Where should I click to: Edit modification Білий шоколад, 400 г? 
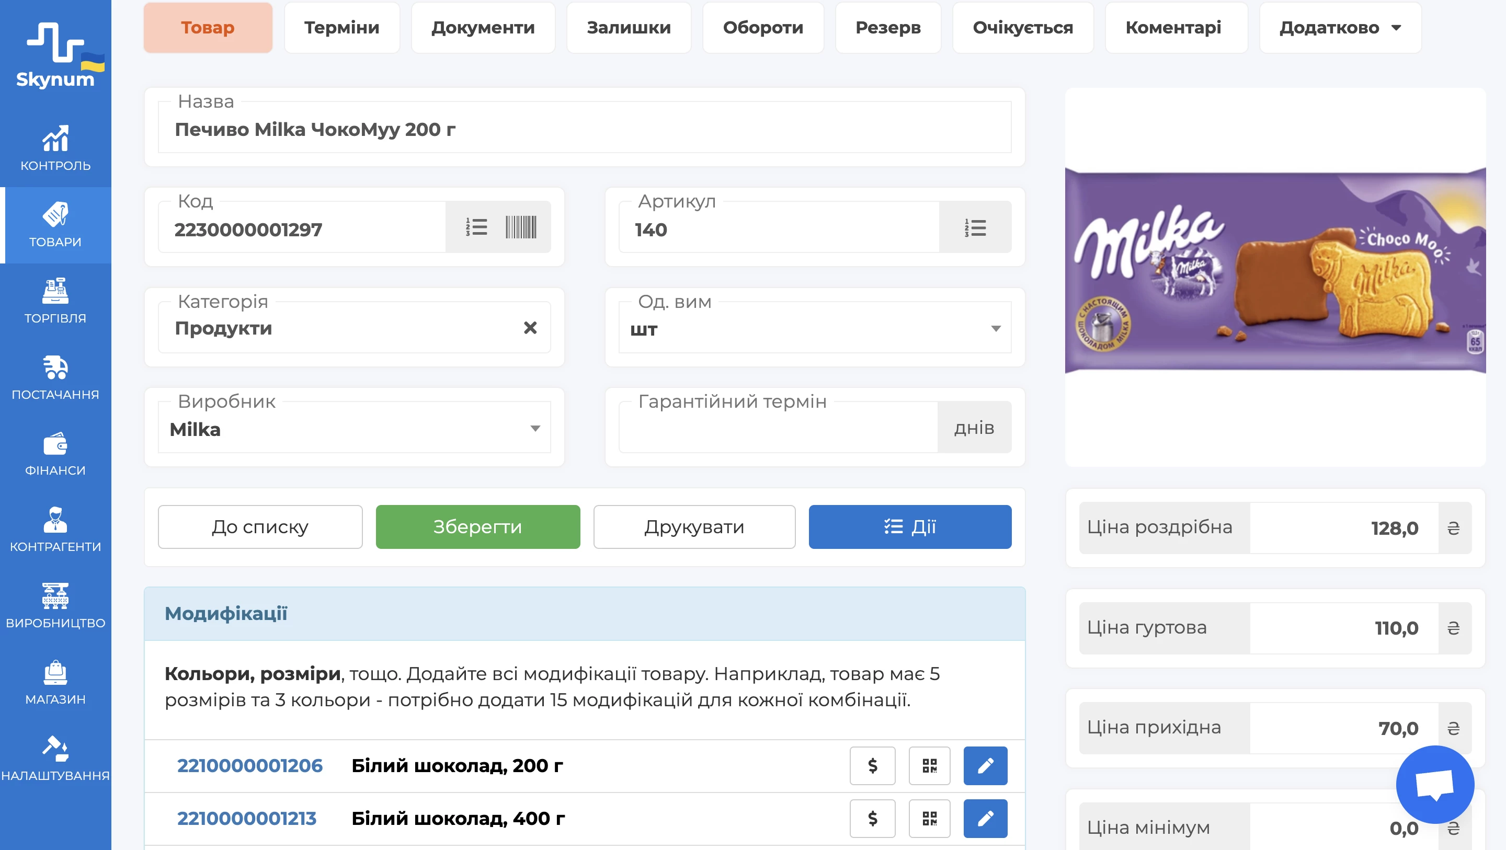click(985, 819)
